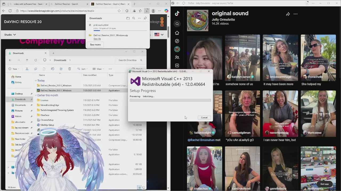
Task: Open the brookearmitage video thumbnail
Action: pyautogui.click(x=280, y=58)
